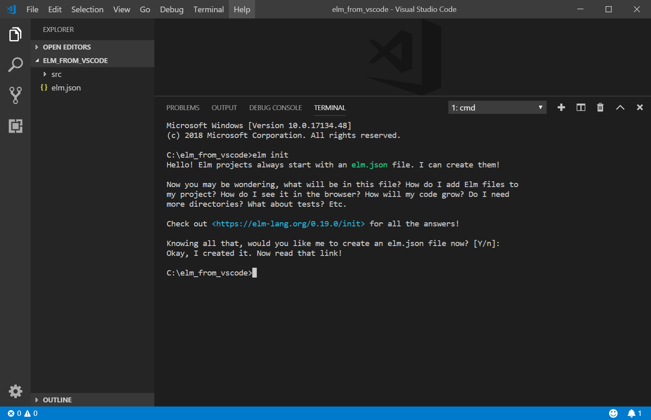Expand the src folder

click(x=56, y=75)
